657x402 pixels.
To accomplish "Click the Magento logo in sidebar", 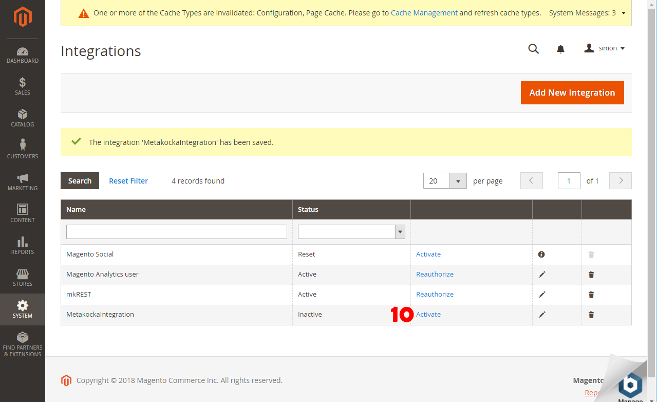I will pos(23,17).
